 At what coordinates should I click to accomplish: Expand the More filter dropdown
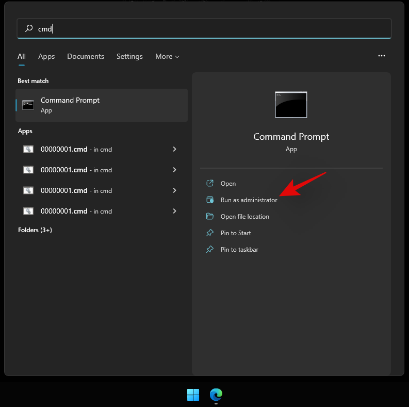pyautogui.click(x=167, y=56)
